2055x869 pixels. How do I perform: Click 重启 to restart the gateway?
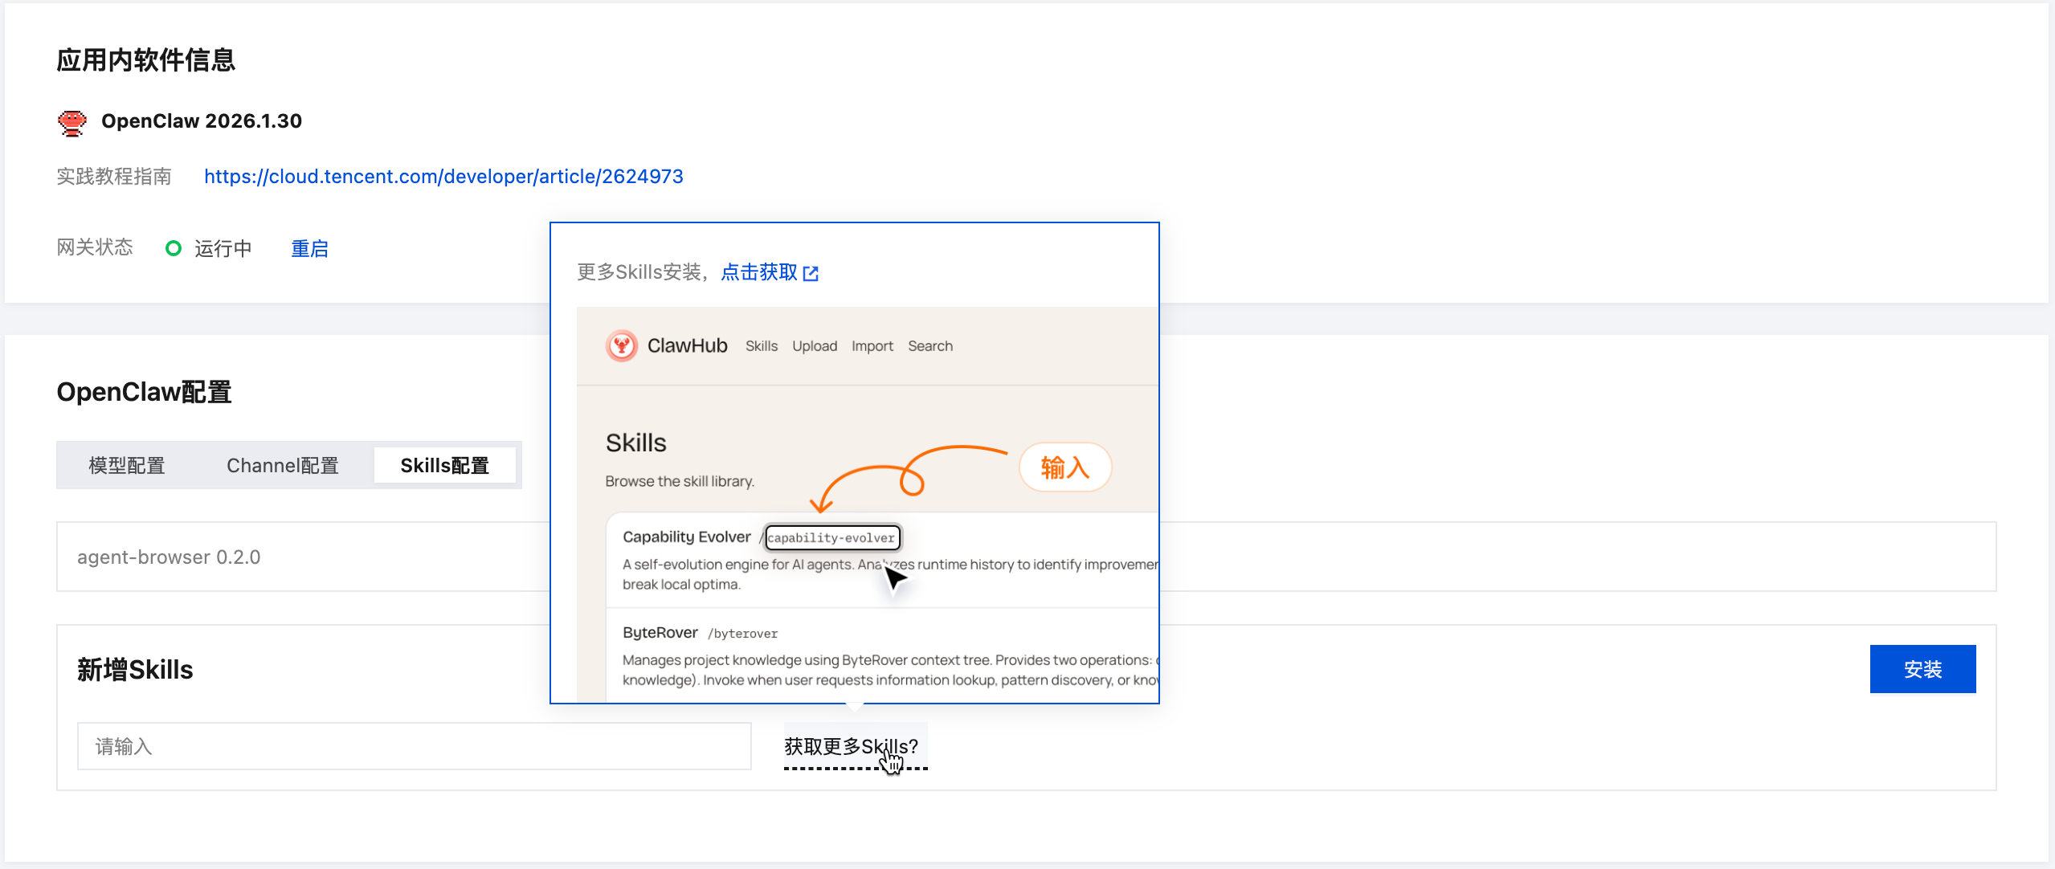pyautogui.click(x=309, y=248)
